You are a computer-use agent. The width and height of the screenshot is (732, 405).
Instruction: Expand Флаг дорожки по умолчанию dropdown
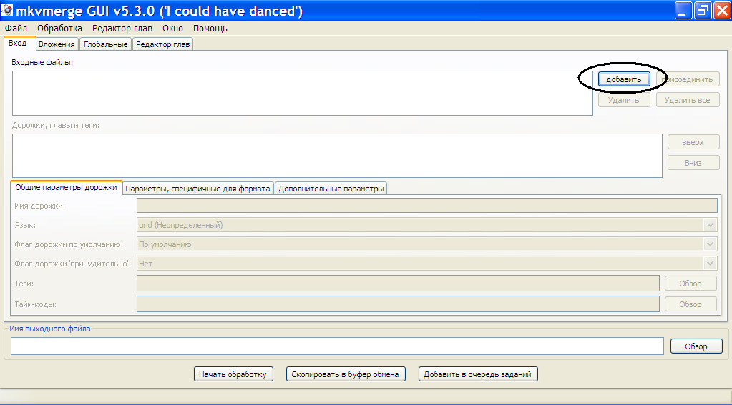710,244
